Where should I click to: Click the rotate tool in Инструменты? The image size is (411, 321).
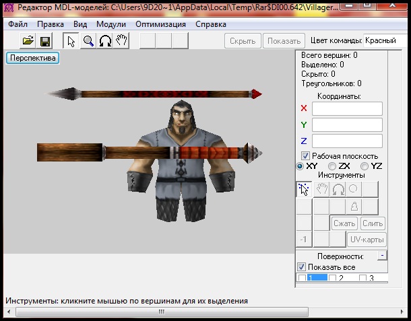(338, 189)
